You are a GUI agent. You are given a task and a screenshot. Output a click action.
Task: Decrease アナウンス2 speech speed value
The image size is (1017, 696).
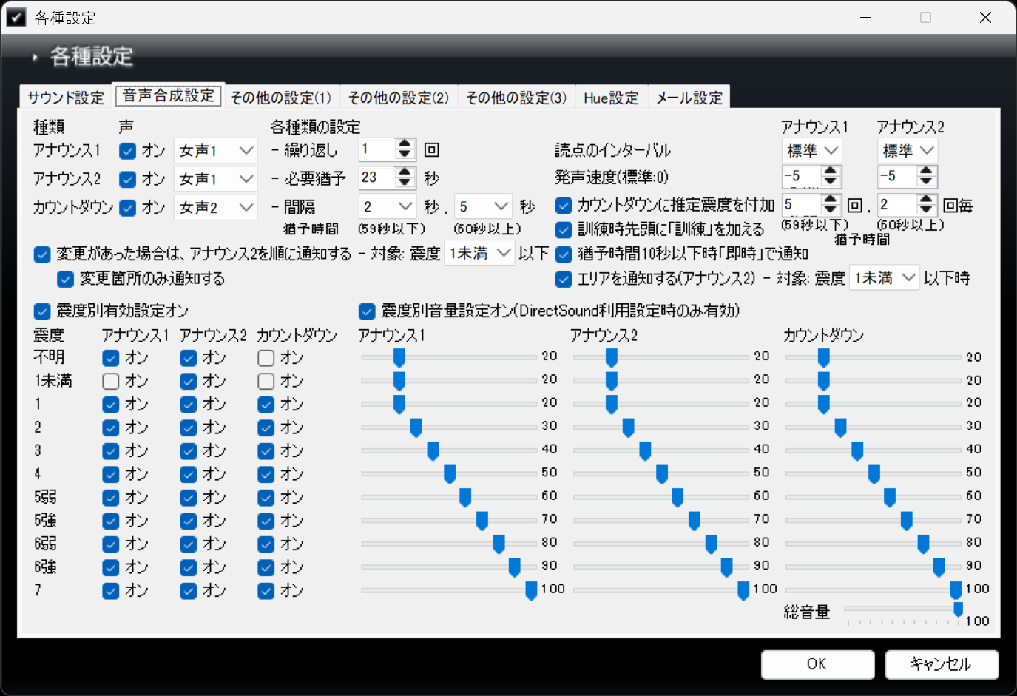coord(927,181)
